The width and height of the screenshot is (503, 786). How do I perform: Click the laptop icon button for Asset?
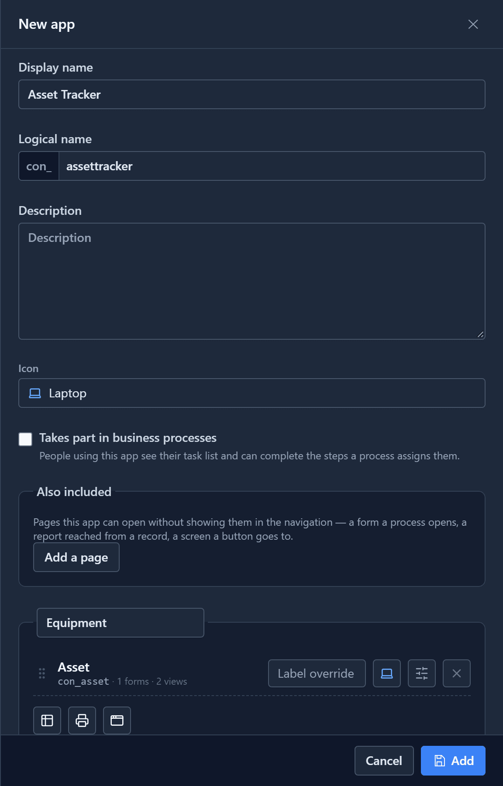pos(387,673)
